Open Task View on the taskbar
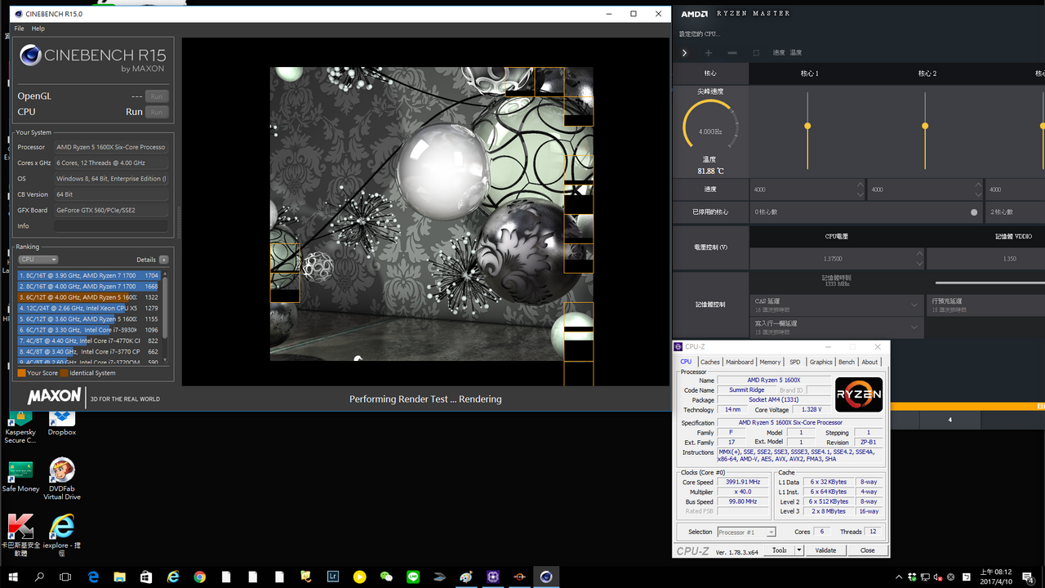This screenshot has width=1045, height=588. click(65, 577)
